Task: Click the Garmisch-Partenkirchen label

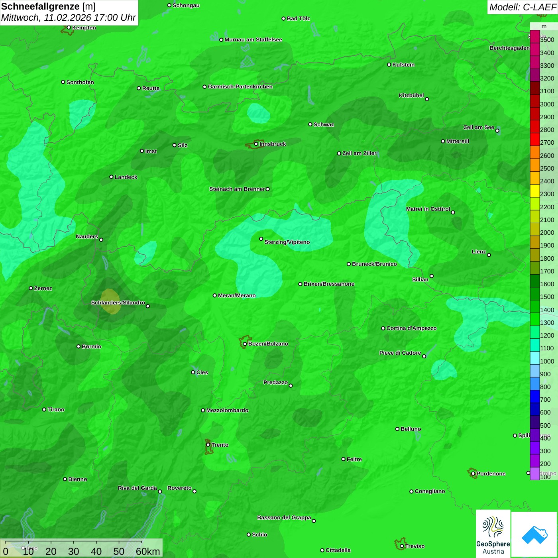Action: 240,86
